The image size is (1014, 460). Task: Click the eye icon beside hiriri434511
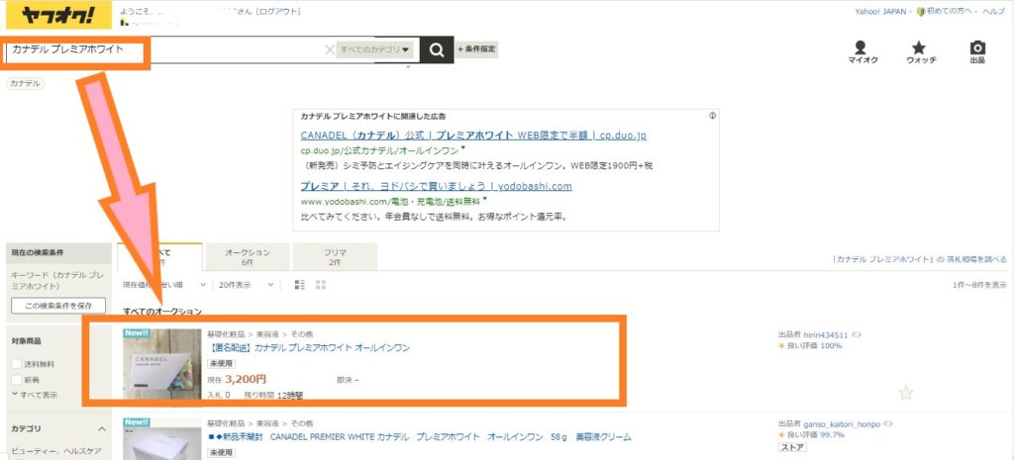coord(857,334)
